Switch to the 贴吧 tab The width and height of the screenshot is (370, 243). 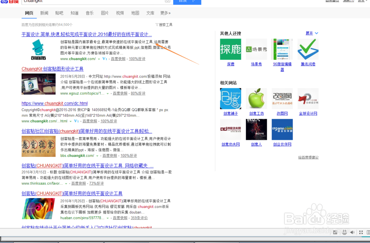coord(59,13)
